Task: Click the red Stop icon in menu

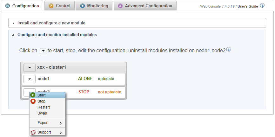Action: click(33, 101)
